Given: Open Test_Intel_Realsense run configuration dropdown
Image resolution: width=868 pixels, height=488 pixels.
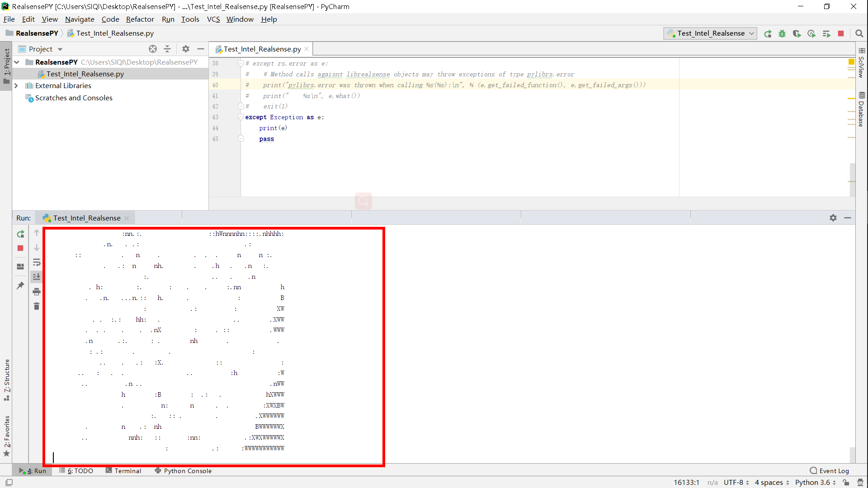Looking at the screenshot, I should pos(711,33).
